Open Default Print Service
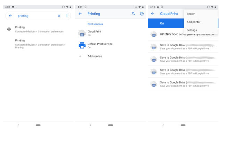 pyautogui.click(x=110, y=46)
